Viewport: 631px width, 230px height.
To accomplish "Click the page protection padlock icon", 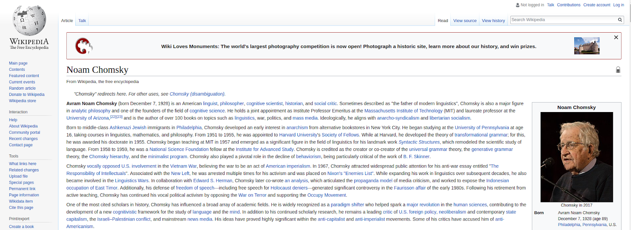I will pyautogui.click(x=618, y=70).
